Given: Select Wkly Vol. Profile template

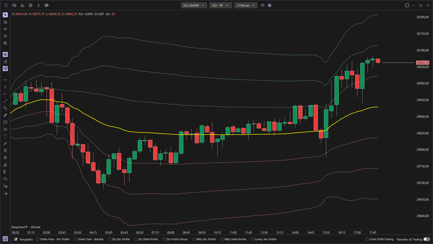Looking at the screenshot, I should point(204,239).
